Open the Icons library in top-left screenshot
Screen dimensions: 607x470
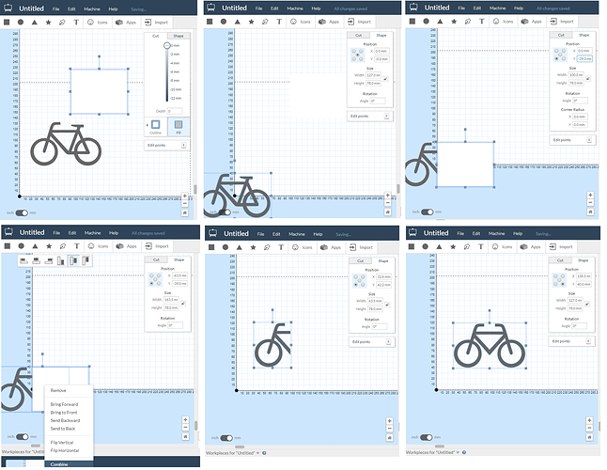(x=98, y=22)
